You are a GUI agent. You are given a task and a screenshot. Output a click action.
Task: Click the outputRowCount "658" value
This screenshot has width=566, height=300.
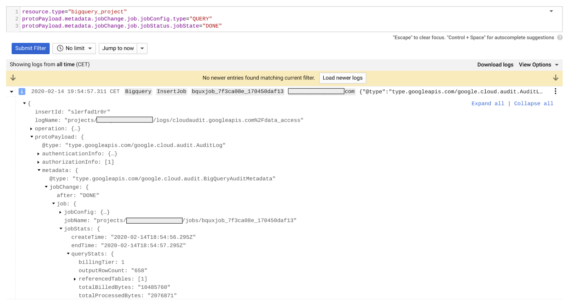coord(139,271)
